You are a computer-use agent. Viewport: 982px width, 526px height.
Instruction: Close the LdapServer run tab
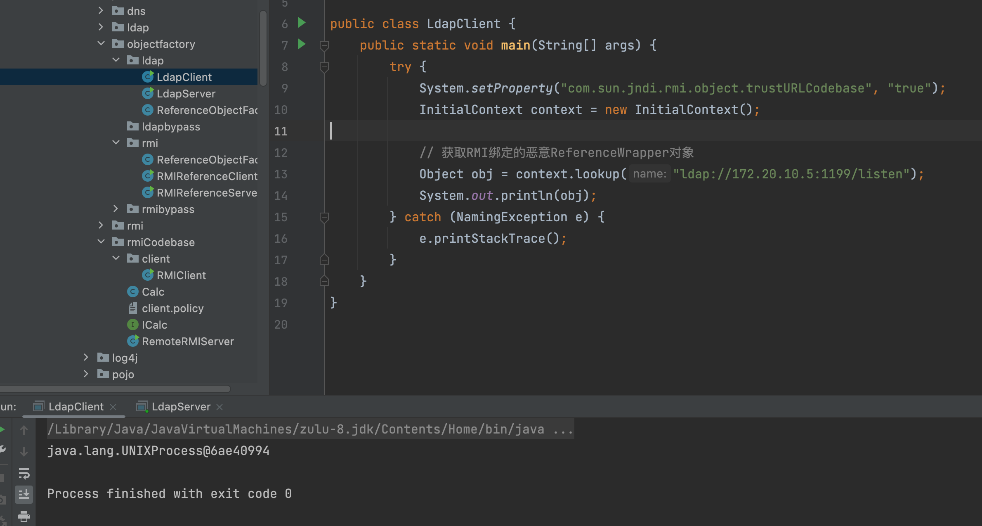(220, 407)
